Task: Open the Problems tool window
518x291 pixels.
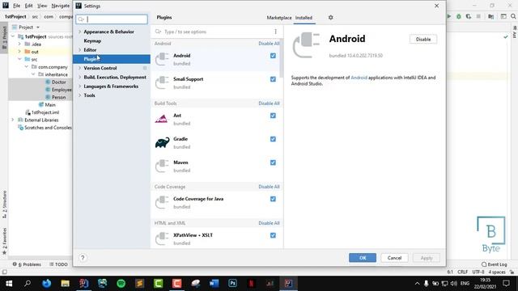Action: pos(27,264)
